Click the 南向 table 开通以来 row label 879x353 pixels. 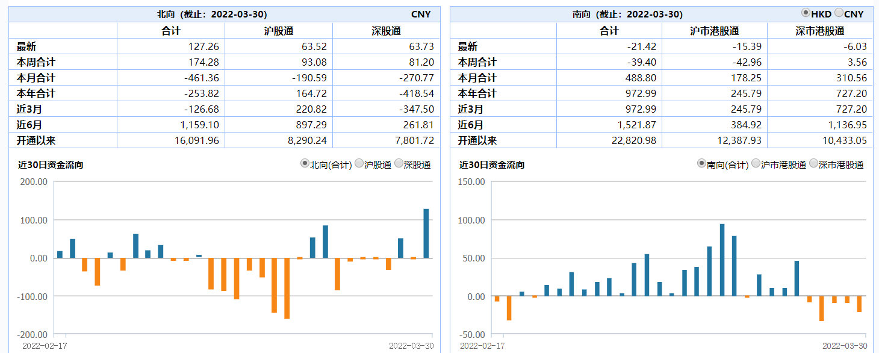(477, 140)
